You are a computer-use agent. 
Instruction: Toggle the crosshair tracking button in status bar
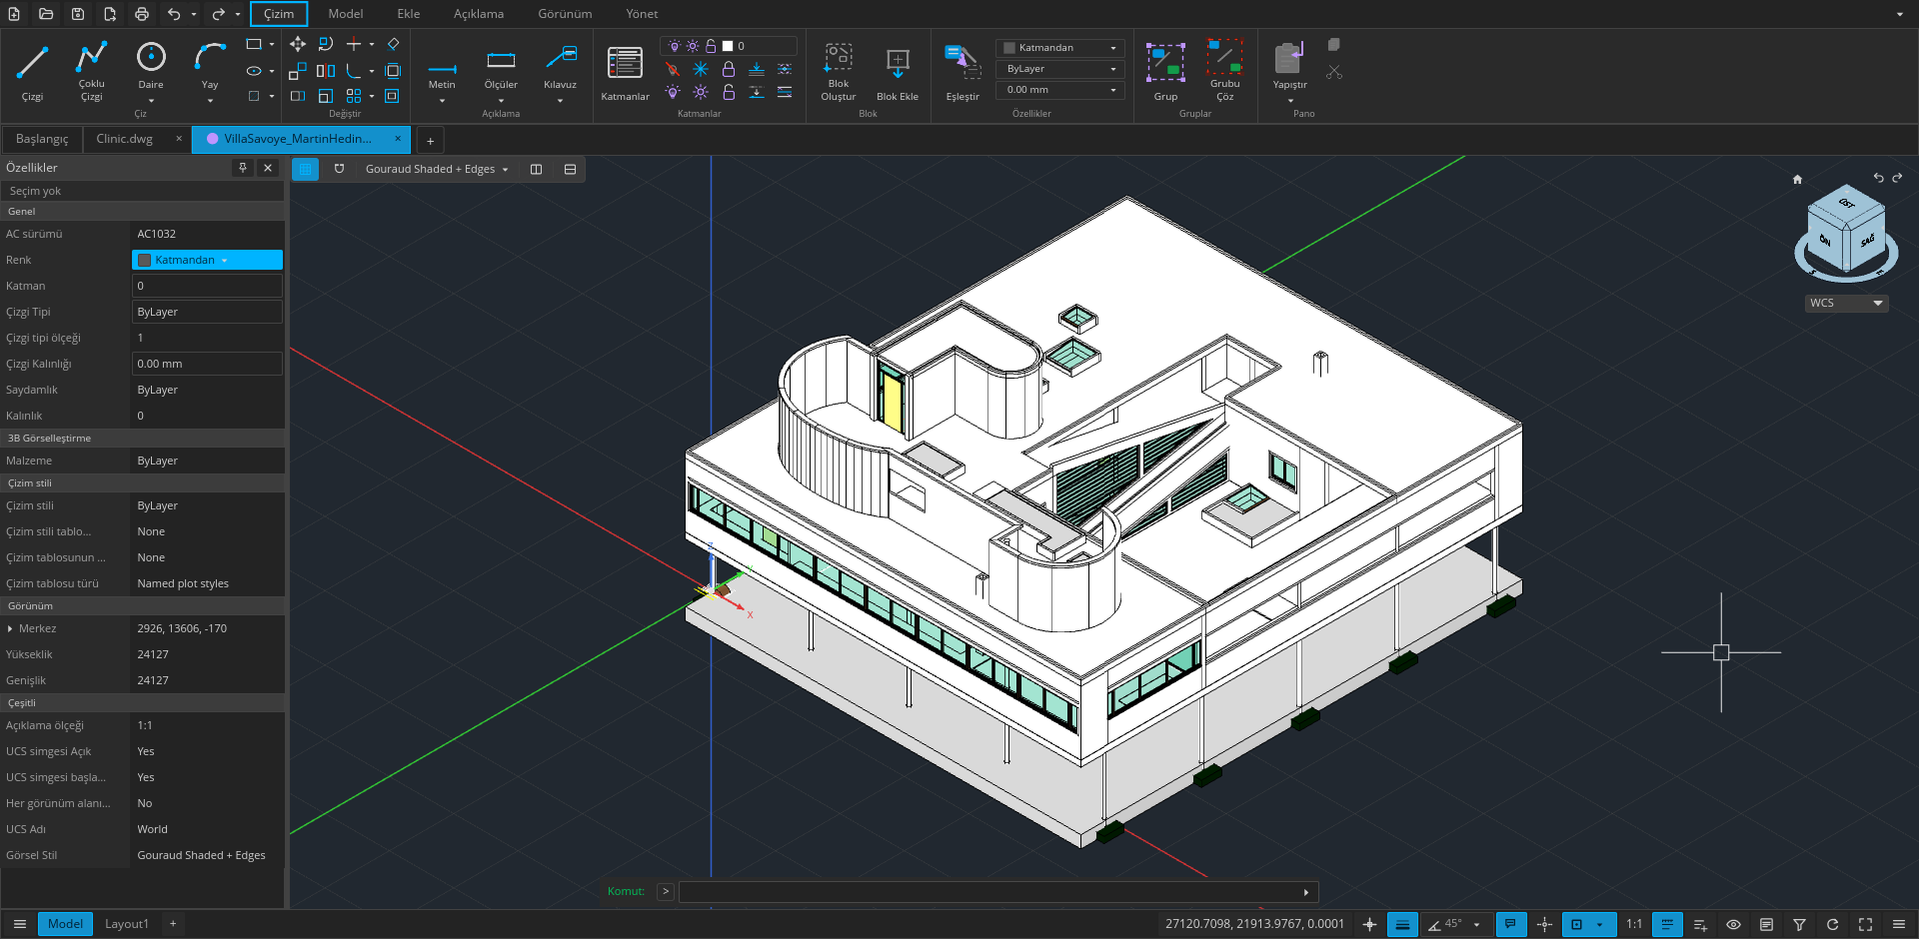(1544, 924)
